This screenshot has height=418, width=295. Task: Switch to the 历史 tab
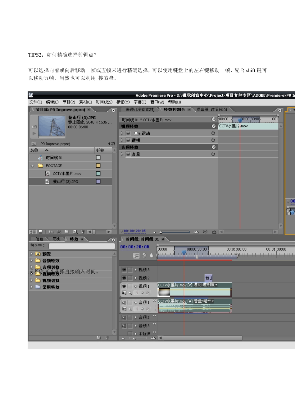(57, 239)
